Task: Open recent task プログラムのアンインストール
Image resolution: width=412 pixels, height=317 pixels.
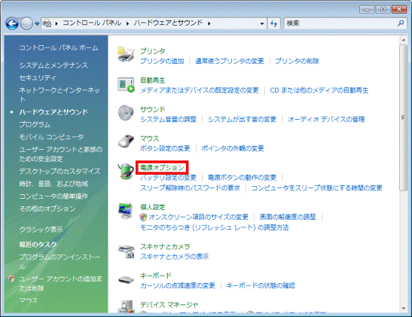Action: [x=60, y=261]
